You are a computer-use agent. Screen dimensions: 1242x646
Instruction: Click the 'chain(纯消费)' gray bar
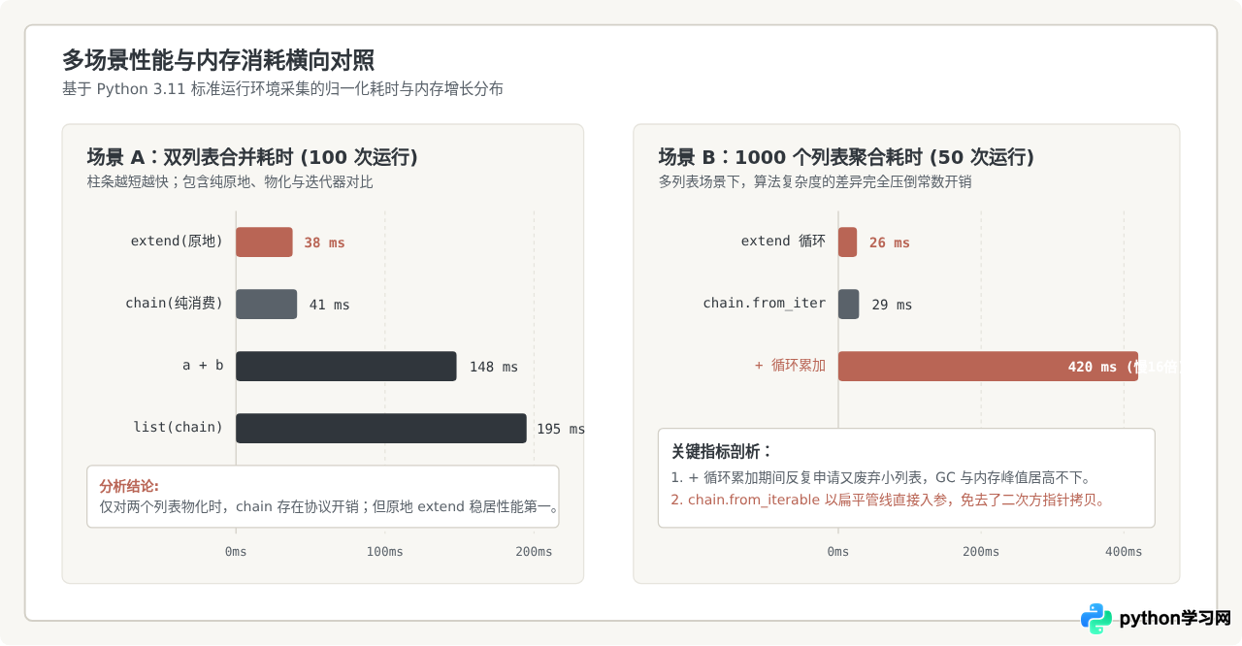point(267,305)
